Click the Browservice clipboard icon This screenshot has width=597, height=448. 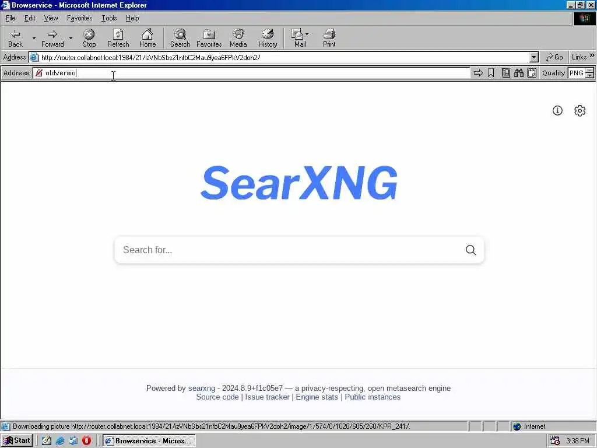point(532,73)
